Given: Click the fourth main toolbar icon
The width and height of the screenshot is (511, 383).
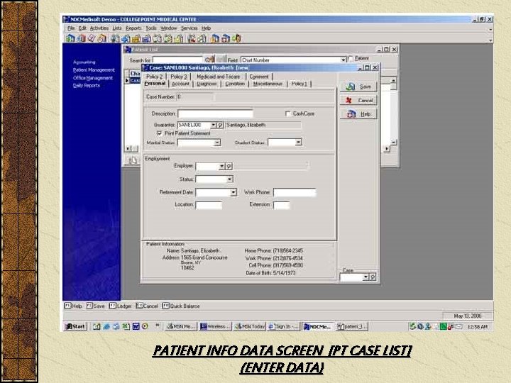Looking at the screenshot, I should pyautogui.click(x=102, y=38).
